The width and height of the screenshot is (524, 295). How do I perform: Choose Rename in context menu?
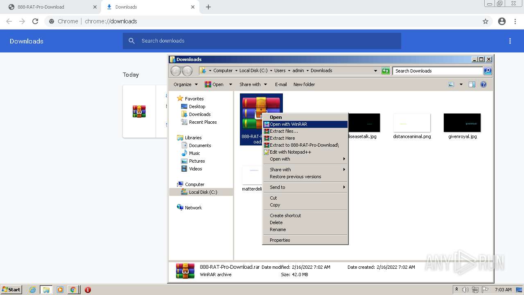(305, 229)
